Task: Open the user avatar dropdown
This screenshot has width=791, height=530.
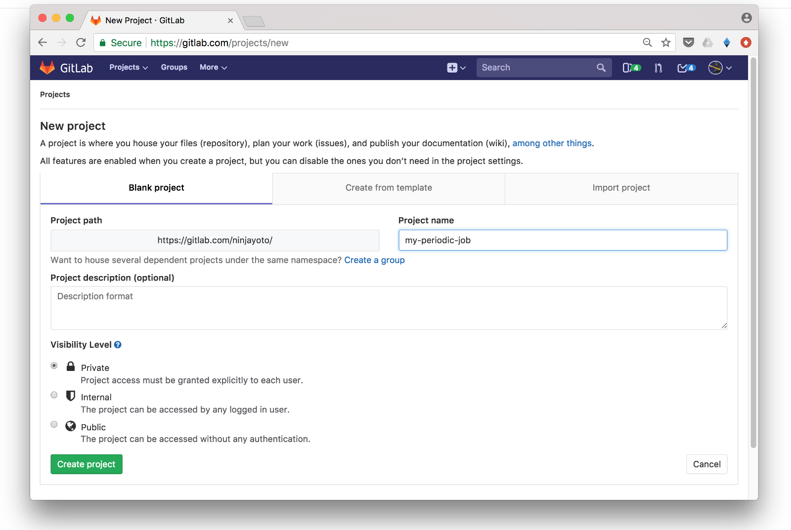Action: pyautogui.click(x=719, y=68)
